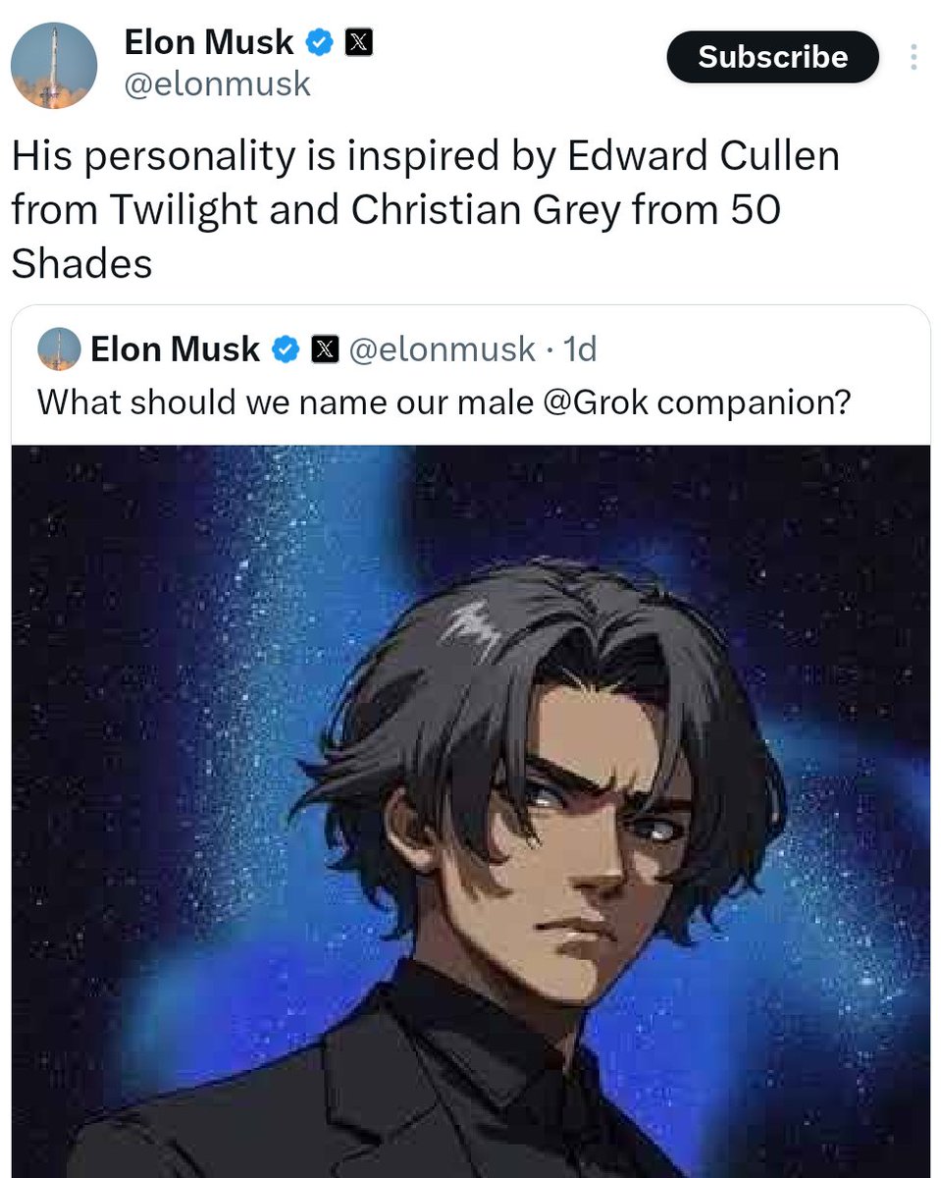Click the blue verified badge beside Elon Musk
941x1178 pixels.
pyautogui.click(x=319, y=43)
